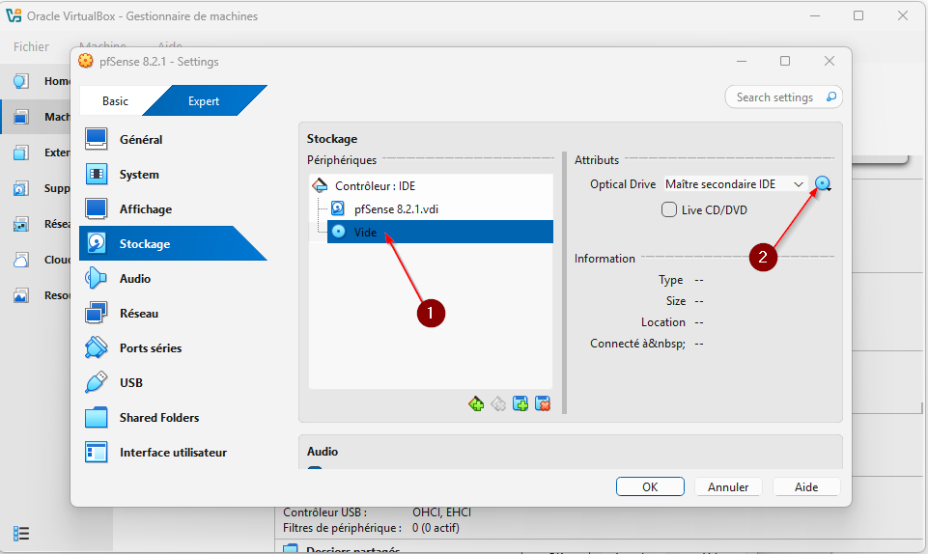928x554 pixels.
Task: Click the remove attachment icon
Action: [x=543, y=404]
